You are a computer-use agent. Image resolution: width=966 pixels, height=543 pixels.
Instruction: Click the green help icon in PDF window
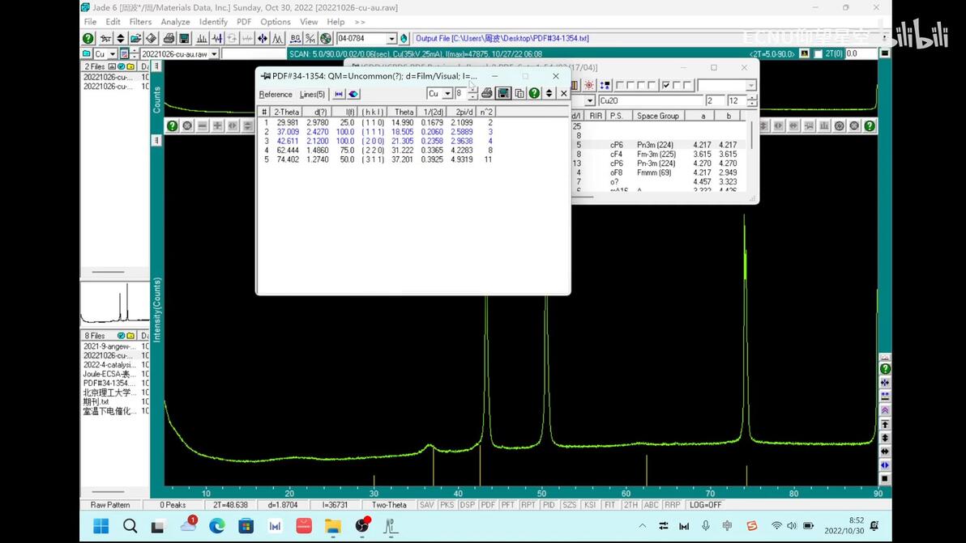(534, 94)
